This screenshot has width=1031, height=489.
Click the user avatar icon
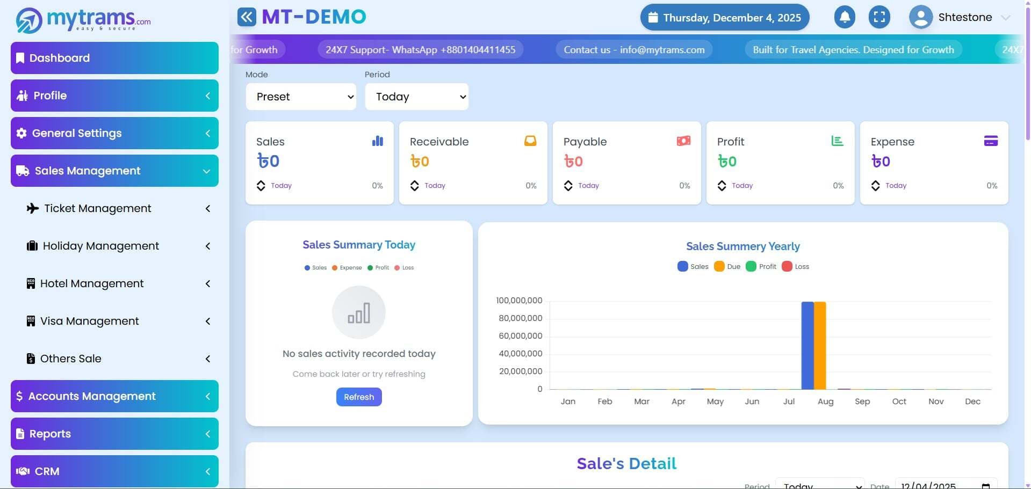920,17
